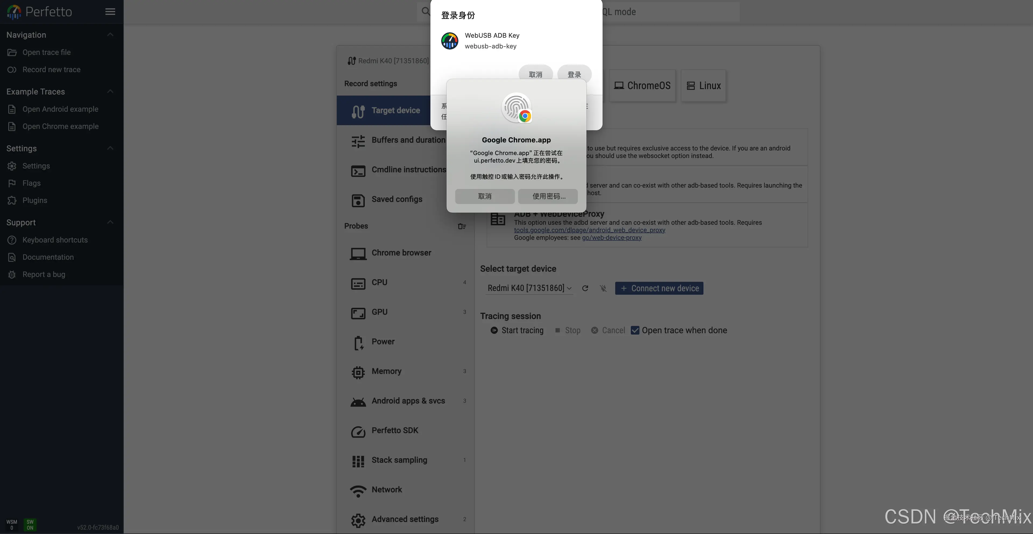Open the Android apps & svcs probe
1033x534 pixels.
click(x=408, y=401)
